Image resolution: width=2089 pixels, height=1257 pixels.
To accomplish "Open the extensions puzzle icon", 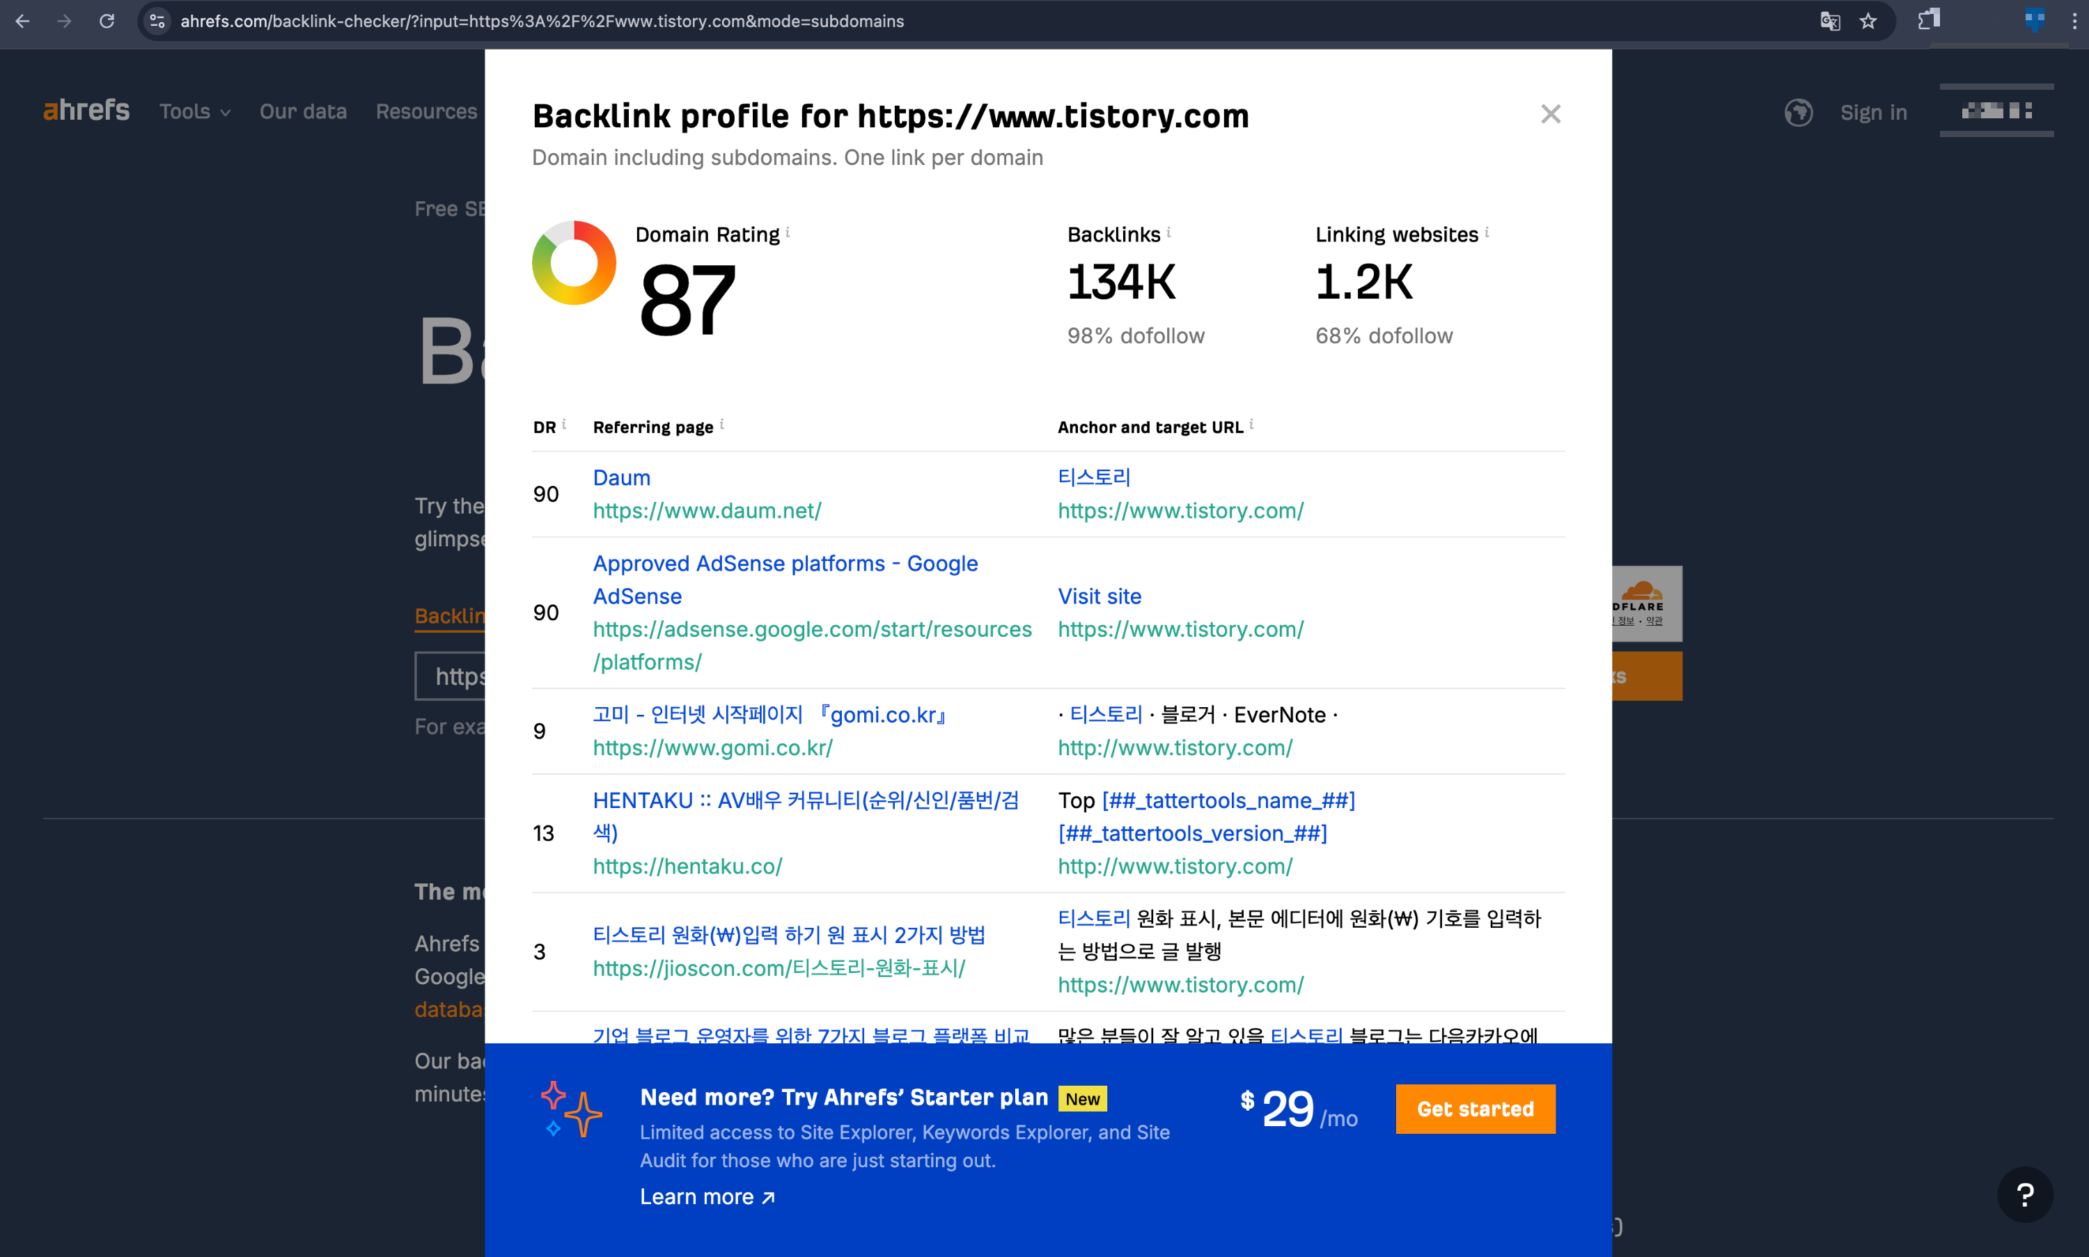I will point(1929,19).
